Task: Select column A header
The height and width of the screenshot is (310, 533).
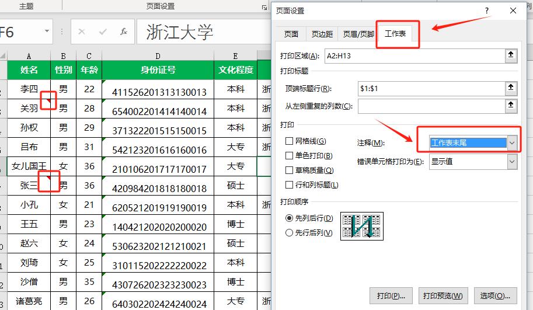Action: pyautogui.click(x=29, y=56)
